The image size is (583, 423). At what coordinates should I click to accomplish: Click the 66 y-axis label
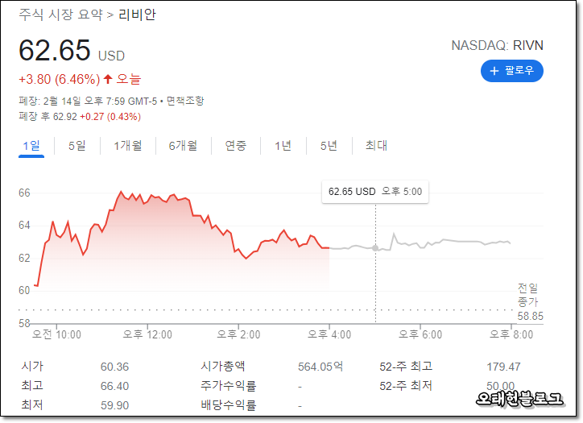pyautogui.click(x=24, y=193)
